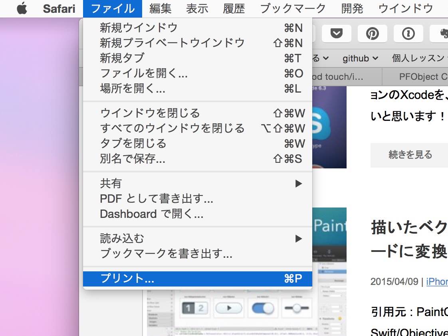The image size is (448, 336).
Task: Choose プリント… menu item
Action: [197, 278]
